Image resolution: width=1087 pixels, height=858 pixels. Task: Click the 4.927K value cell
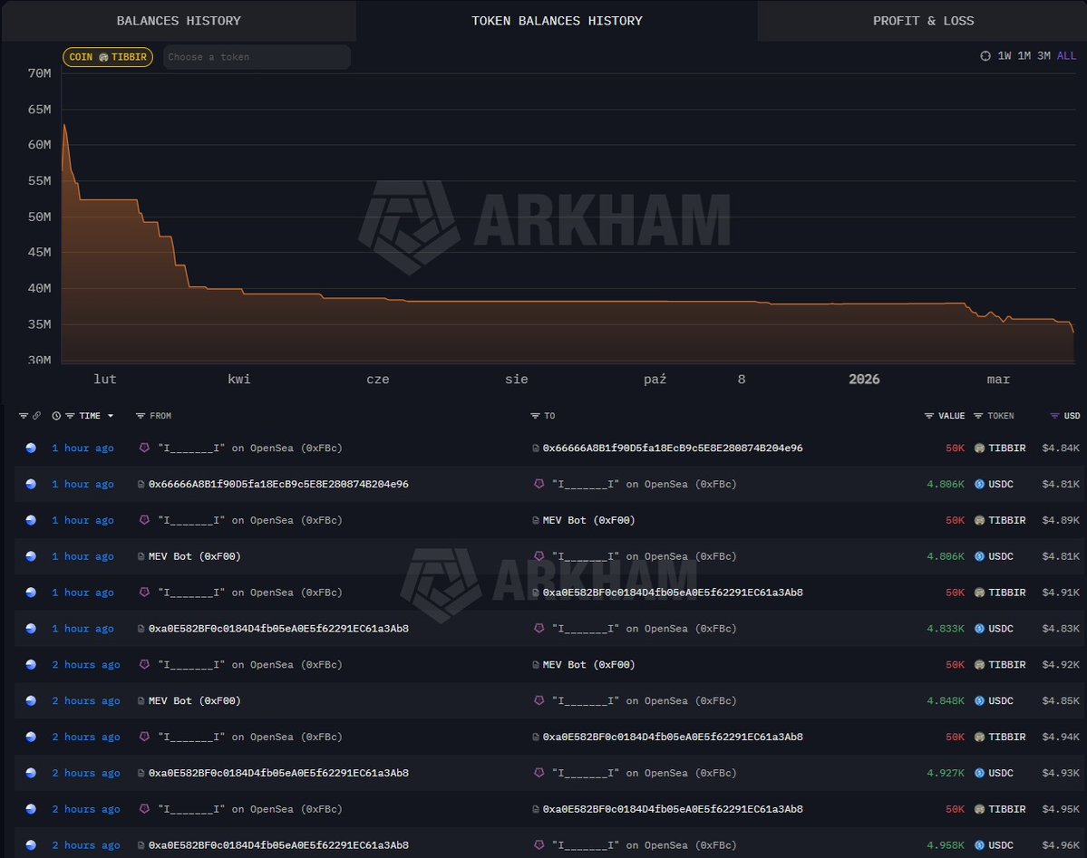(x=946, y=773)
